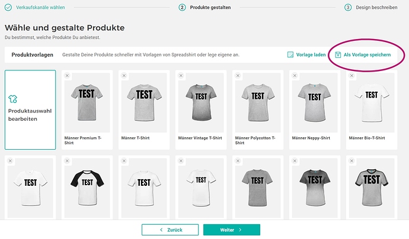The width and height of the screenshot is (409, 239).
Task: Click the Vorlage laden icon
Action: point(290,55)
